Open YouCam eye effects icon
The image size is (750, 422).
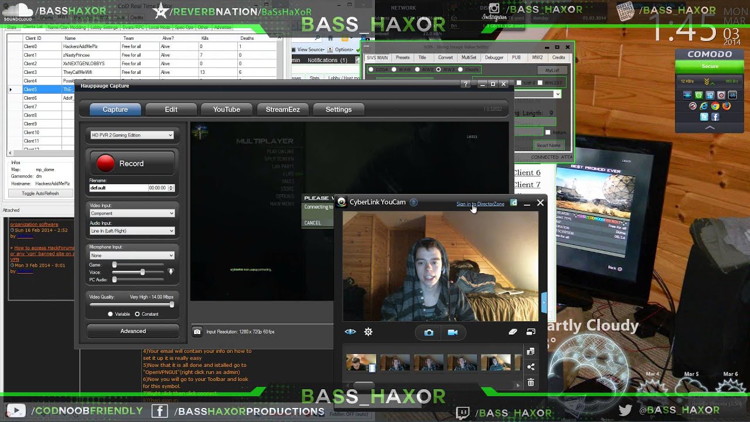[350, 332]
